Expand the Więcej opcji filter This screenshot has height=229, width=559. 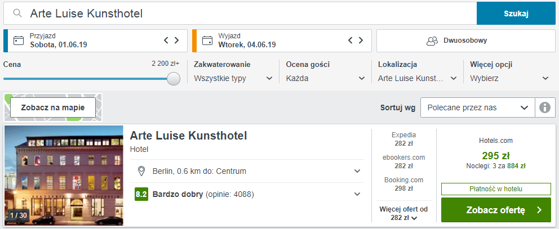[509, 78]
